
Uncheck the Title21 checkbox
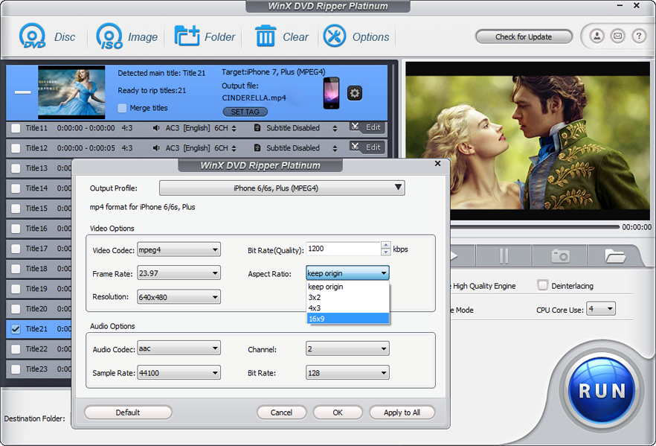16,329
